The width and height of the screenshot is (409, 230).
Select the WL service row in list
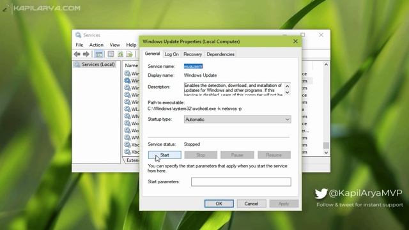point(132,109)
